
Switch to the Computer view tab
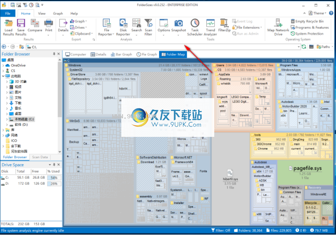pyautogui.click(x=76, y=54)
